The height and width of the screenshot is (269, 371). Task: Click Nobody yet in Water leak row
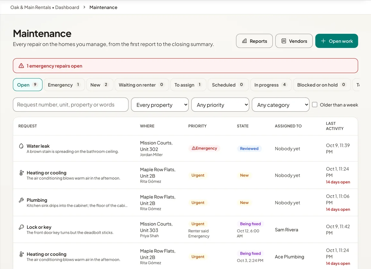287,148
